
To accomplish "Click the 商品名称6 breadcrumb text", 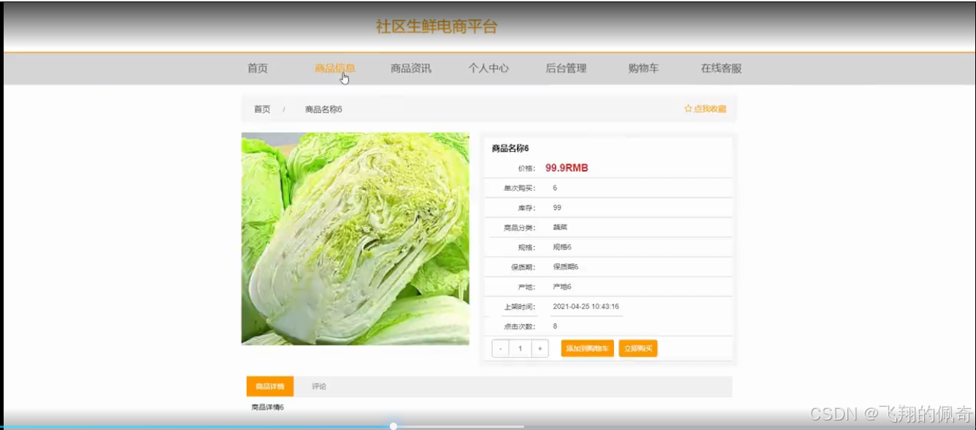I will pos(323,109).
